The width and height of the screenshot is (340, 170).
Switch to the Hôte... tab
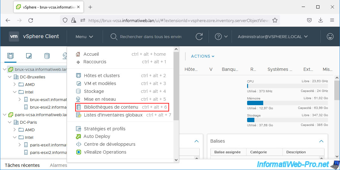191,69
